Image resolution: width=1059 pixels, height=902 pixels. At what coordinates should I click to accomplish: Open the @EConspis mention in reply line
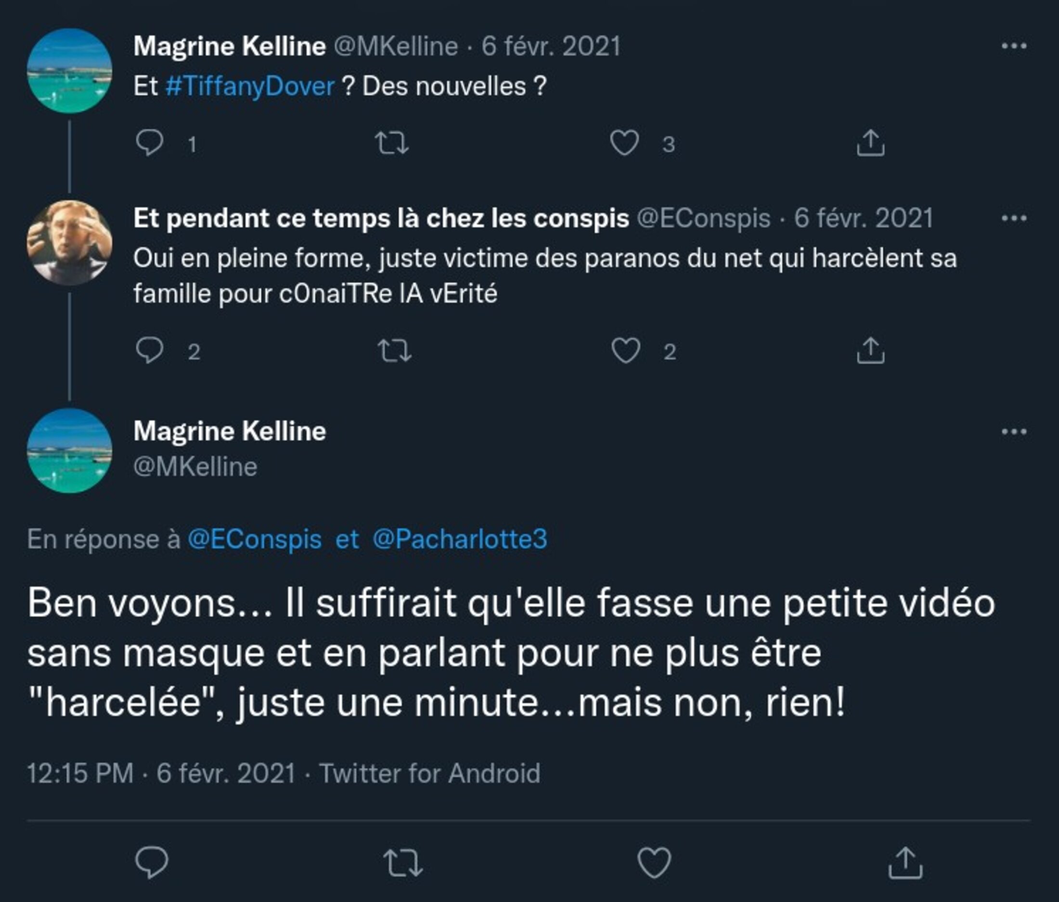click(255, 539)
